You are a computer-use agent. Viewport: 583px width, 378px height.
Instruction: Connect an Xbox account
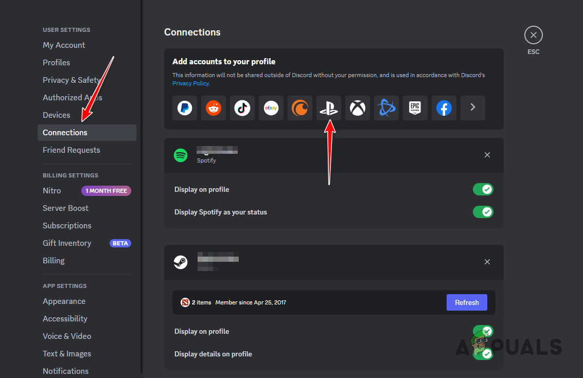coord(357,108)
